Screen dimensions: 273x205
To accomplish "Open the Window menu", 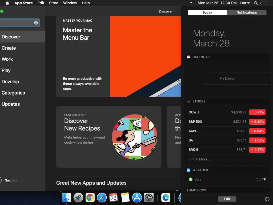I will point(70,3).
